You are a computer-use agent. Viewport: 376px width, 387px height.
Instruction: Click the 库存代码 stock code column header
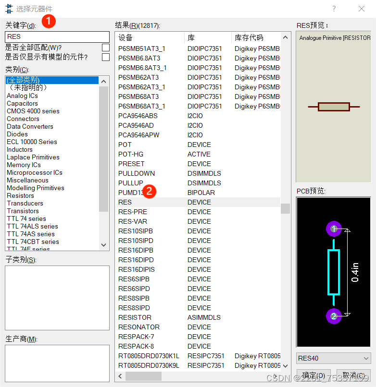tap(256, 37)
